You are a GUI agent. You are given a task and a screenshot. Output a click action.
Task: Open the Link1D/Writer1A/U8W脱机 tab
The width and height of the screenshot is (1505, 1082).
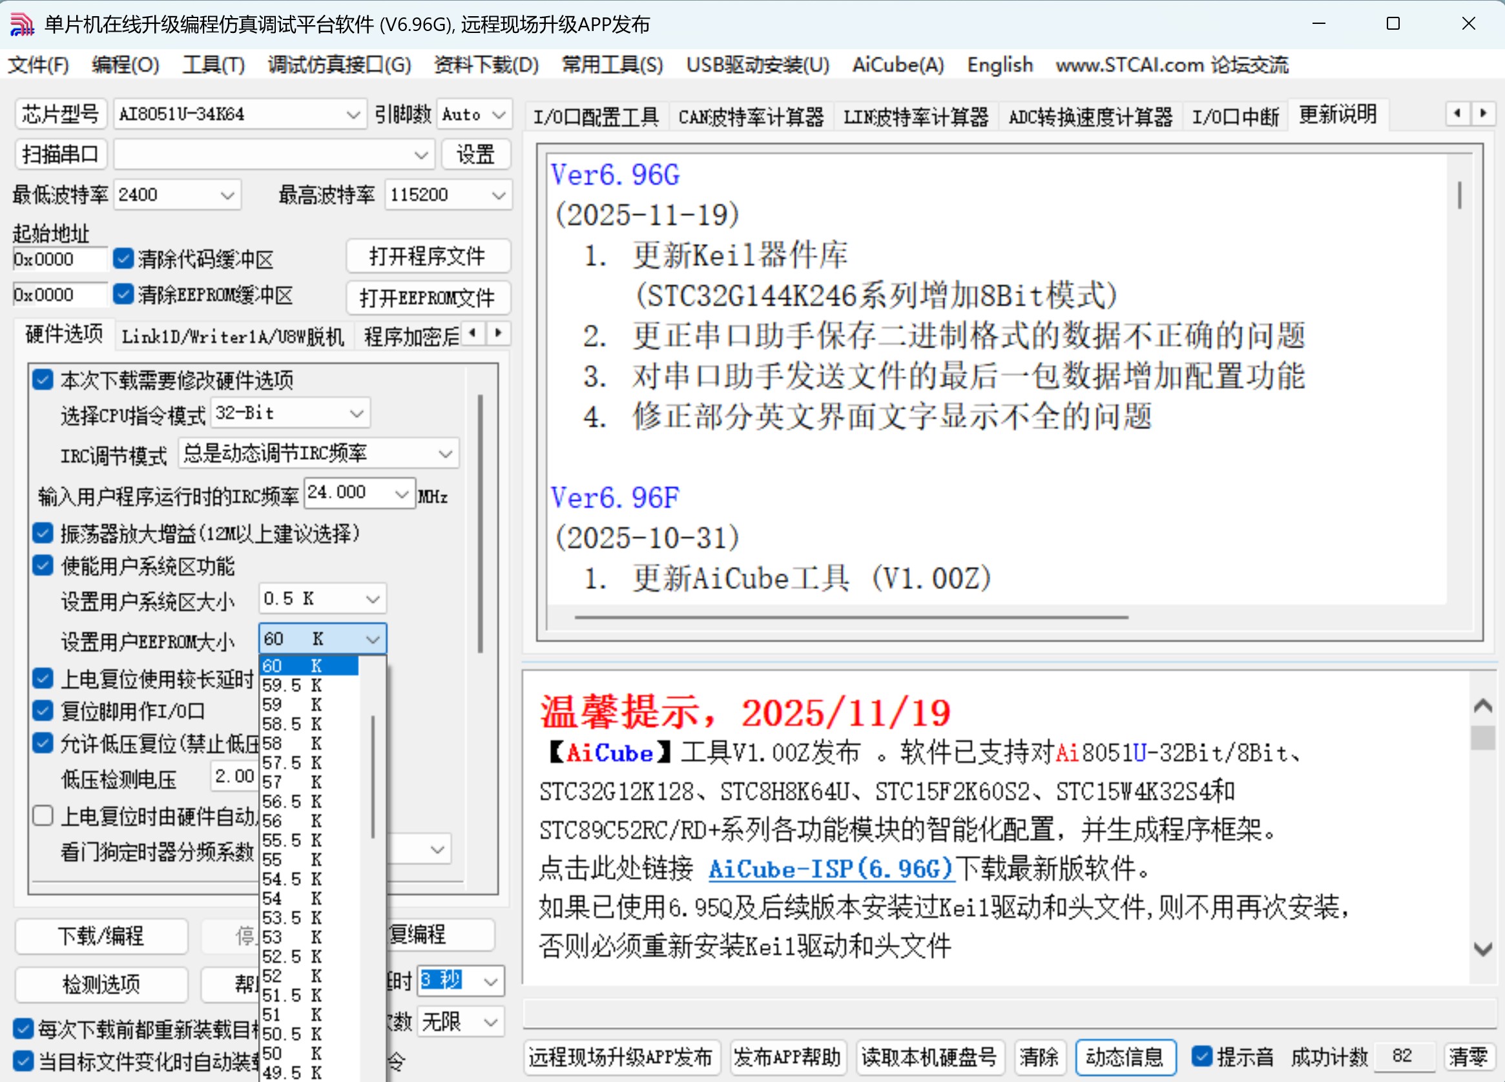[x=232, y=336]
